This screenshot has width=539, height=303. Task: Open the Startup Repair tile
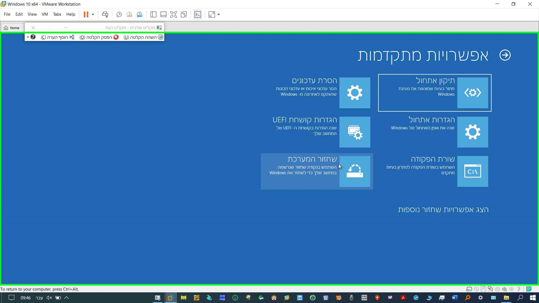(x=472, y=93)
